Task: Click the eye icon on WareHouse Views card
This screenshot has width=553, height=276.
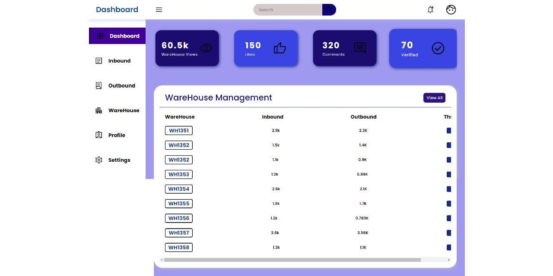Action: [206, 48]
